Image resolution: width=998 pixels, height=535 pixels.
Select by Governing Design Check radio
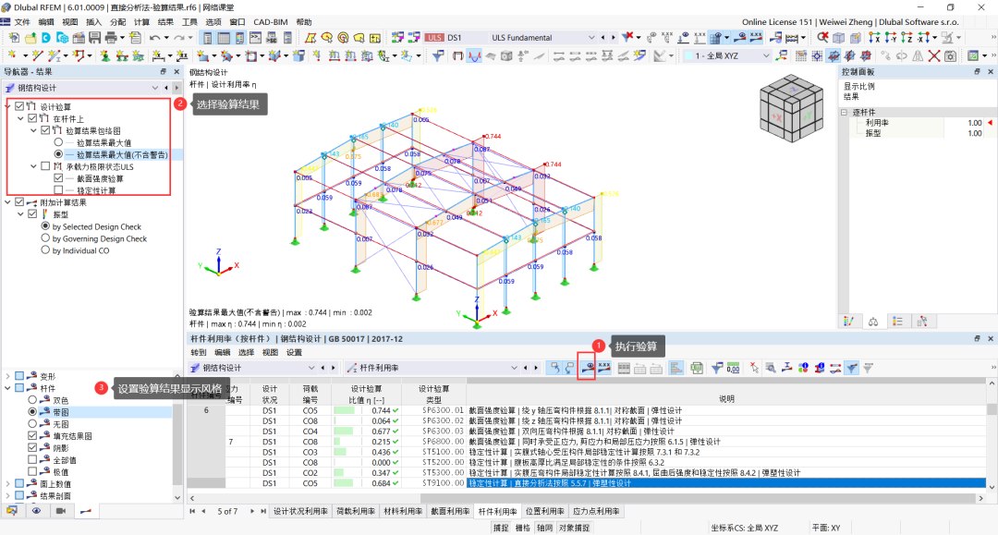(x=45, y=237)
